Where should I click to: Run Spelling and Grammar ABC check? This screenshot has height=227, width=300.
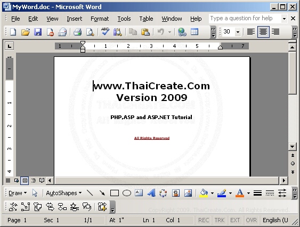(x=105, y=32)
